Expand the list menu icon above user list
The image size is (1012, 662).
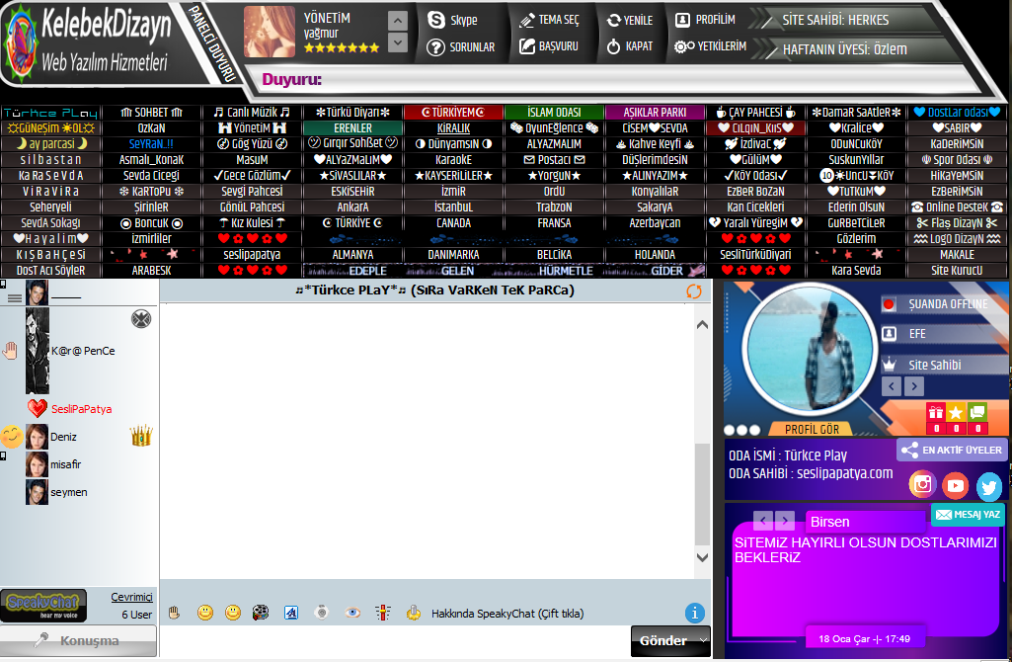[15, 297]
